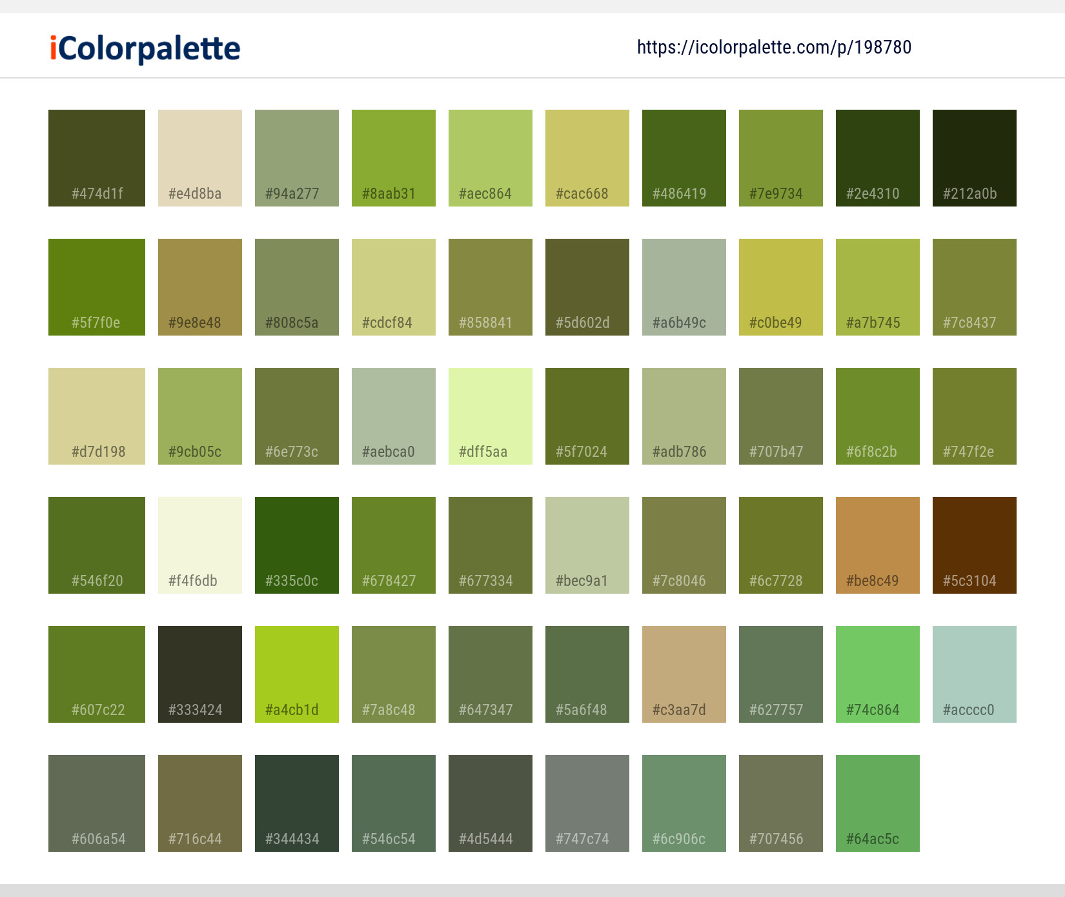Select the #9cb05c swatch
This screenshot has width=1065, height=897.
pos(200,416)
